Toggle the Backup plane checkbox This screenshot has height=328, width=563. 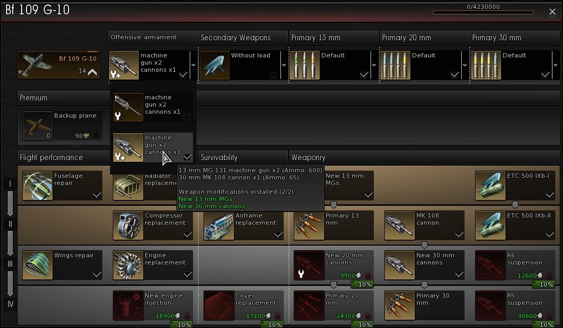click(96, 135)
